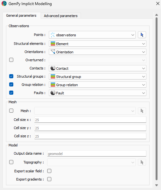Click the 'Export scalar field :' label

(x=29, y=171)
